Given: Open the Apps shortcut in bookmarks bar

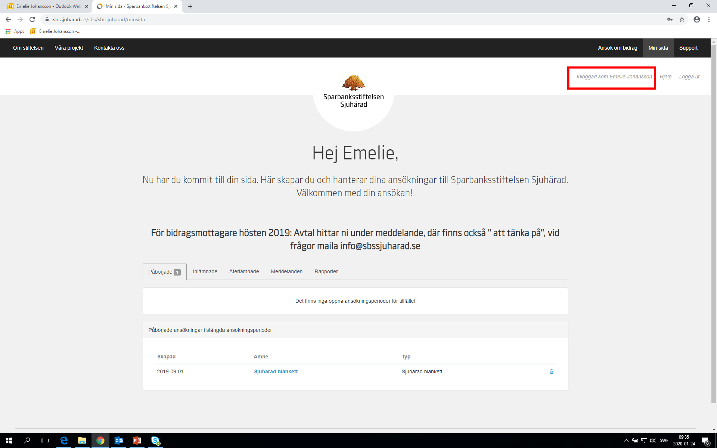Looking at the screenshot, I should point(15,31).
